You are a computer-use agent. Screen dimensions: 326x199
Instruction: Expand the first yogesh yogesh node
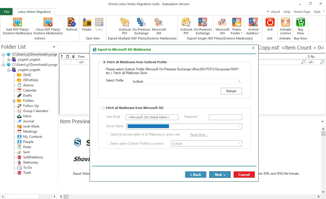pyautogui.click(x=9, y=60)
